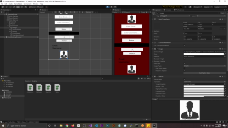The image size is (228, 128).
Task: Select EventSystem in the Hierarchy
Action: coord(14,18)
